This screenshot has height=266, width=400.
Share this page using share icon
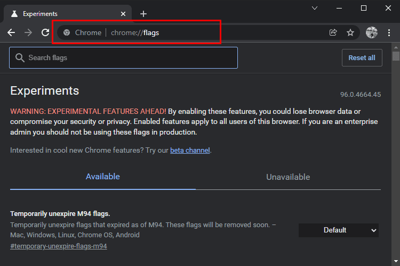(333, 32)
